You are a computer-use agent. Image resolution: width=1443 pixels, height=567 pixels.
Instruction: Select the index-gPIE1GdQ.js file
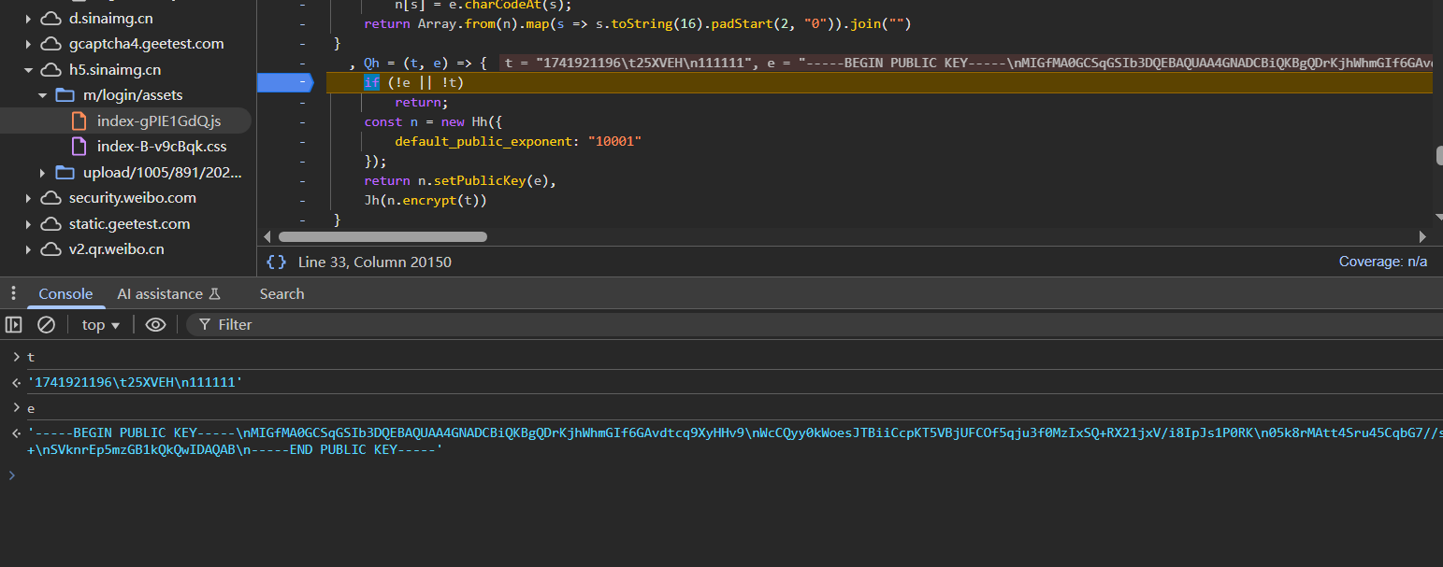click(x=158, y=120)
